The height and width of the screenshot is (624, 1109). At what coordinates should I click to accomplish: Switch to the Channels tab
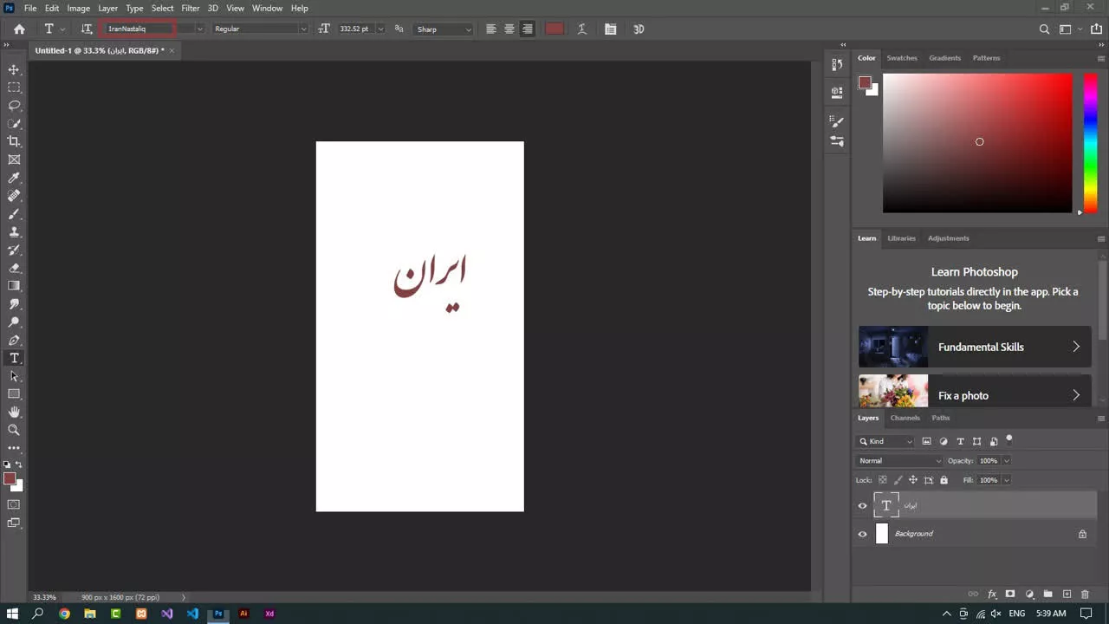coord(905,418)
